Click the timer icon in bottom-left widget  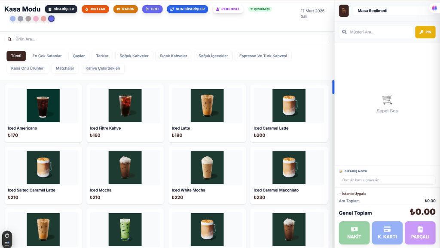pyautogui.click(x=7, y=236)
